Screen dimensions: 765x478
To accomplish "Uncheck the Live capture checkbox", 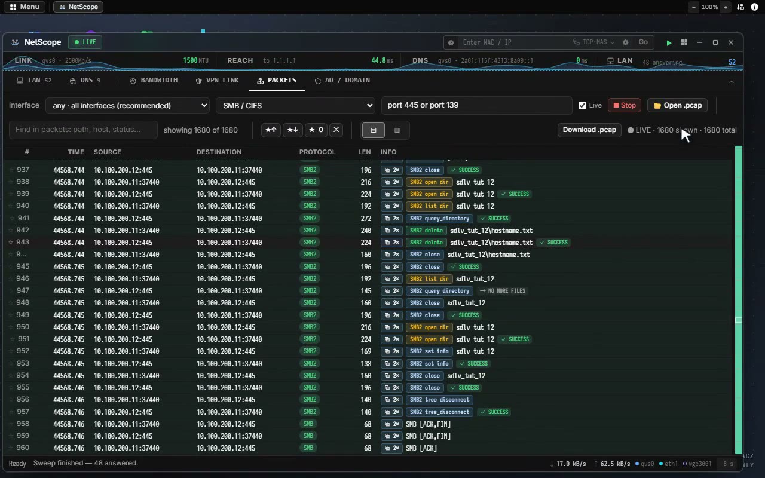I will coord(583,105).
